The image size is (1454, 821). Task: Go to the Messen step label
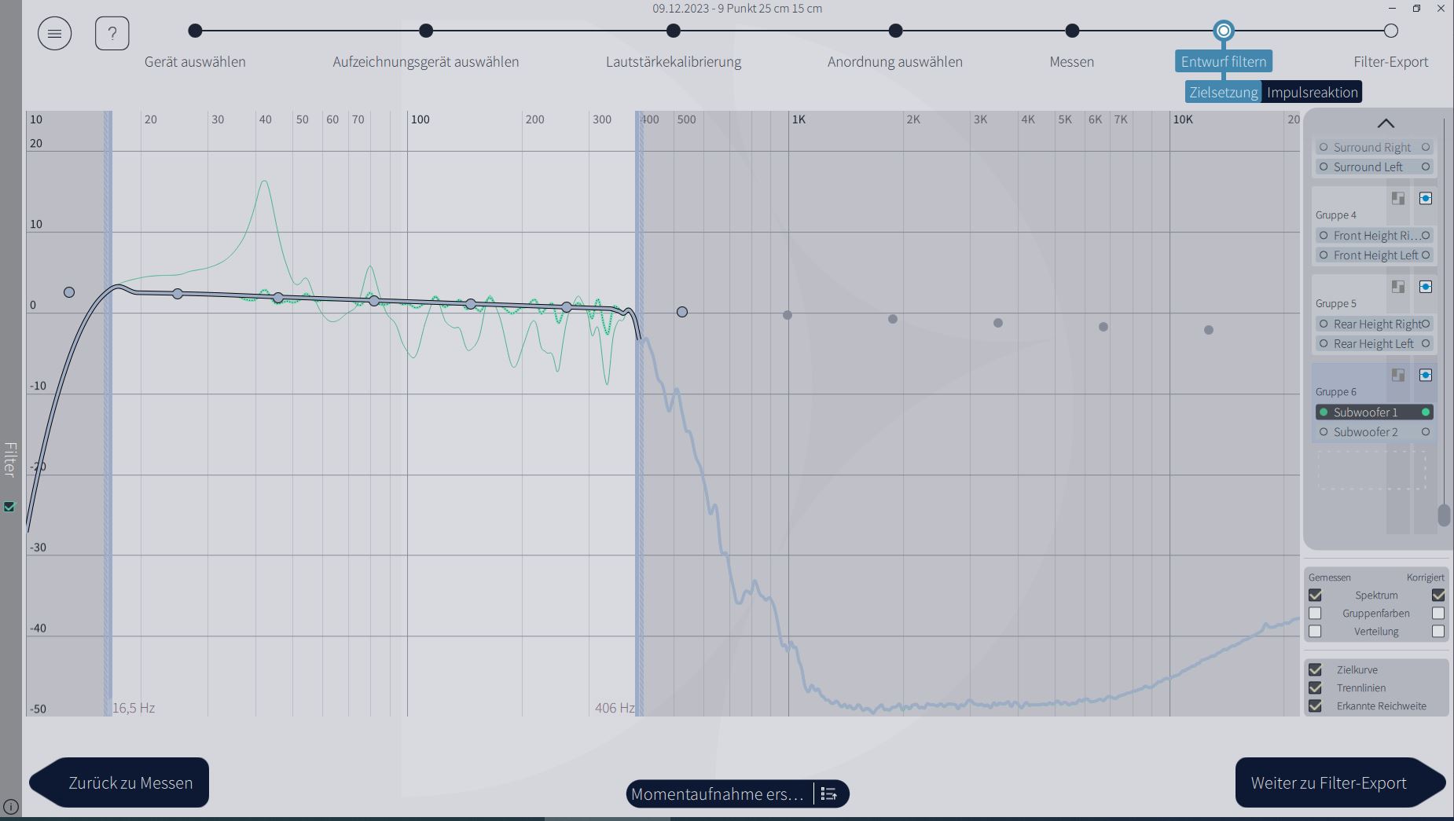(x=1072, y=61)
